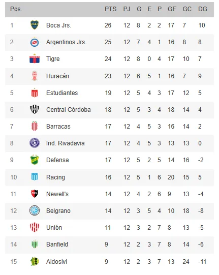The width and height of the screenshot is (219, 275).
Task: Open the Estudiantes shield icon
Action: click(x=35, y=93)
